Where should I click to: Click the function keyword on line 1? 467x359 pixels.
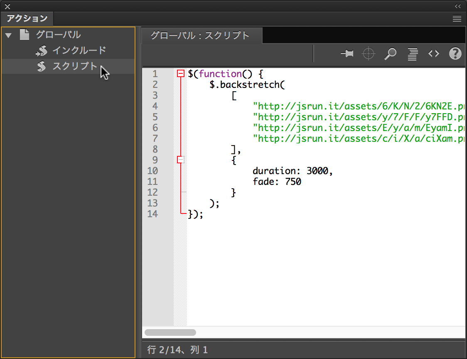pos(220,74)
